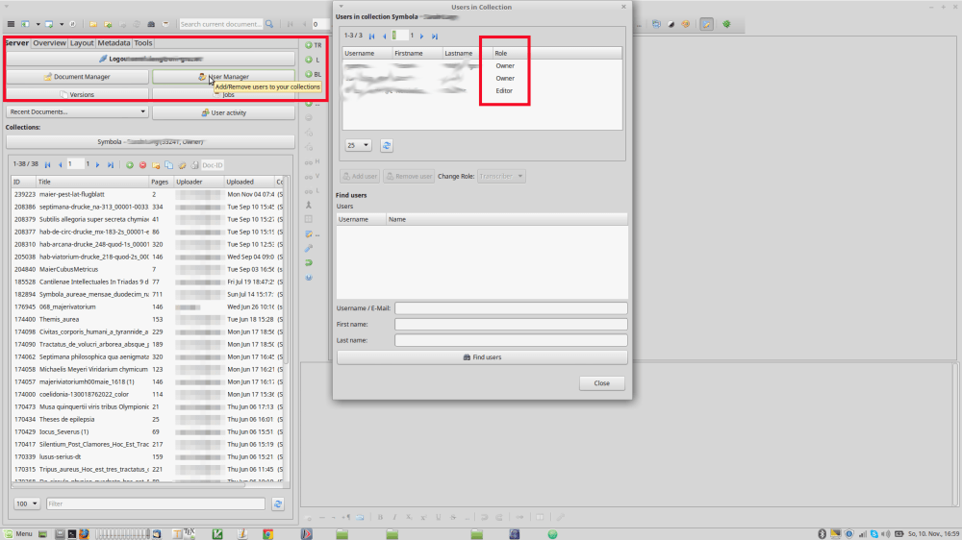The height and width of the screenshot is (540, 962).
Task: Launch Firefox from the taskbar
Action: [x=84, y=534]
